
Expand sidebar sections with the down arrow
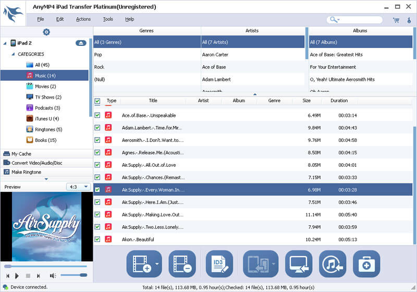click(x=46, y=179)
